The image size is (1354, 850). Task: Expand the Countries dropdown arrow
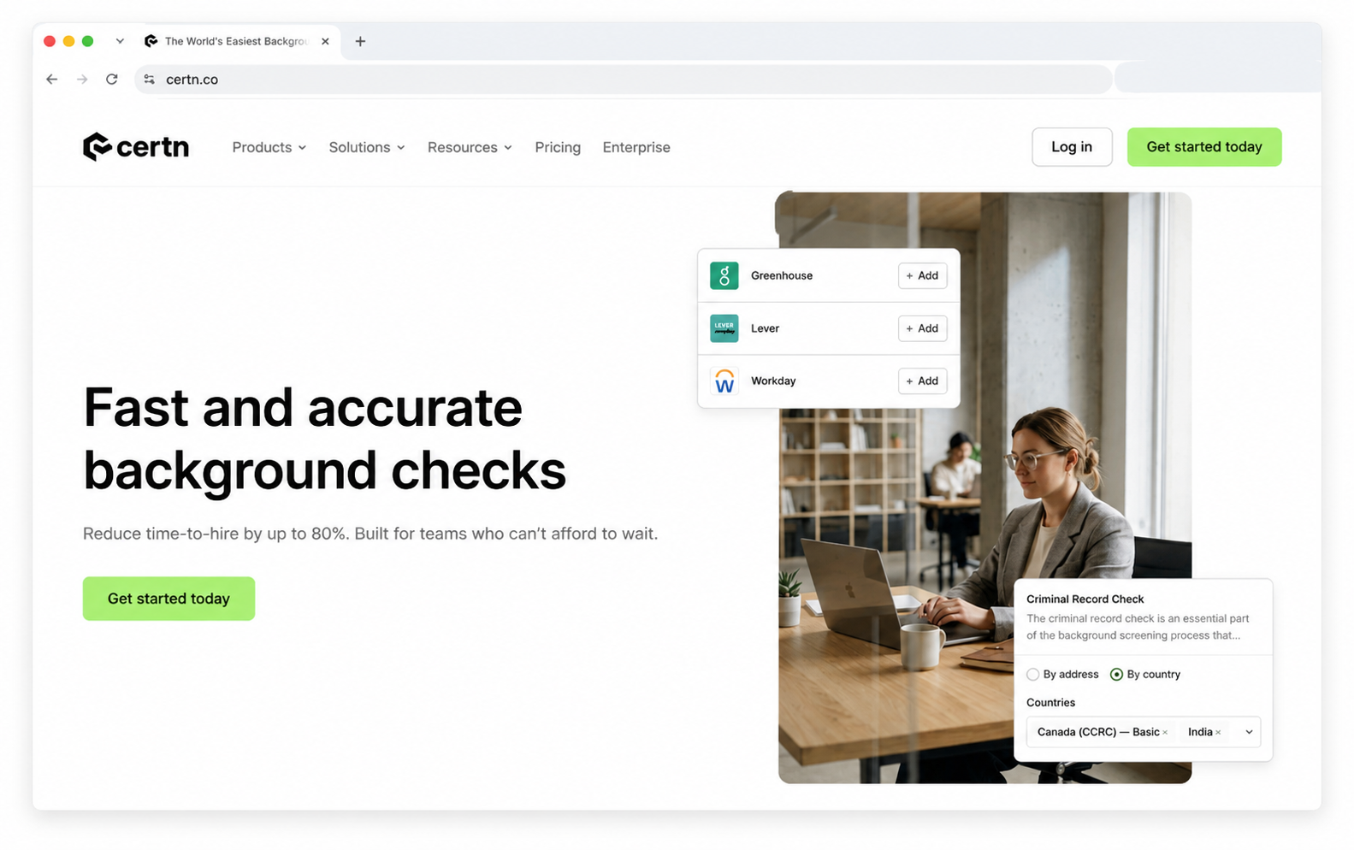[1249, 732]
